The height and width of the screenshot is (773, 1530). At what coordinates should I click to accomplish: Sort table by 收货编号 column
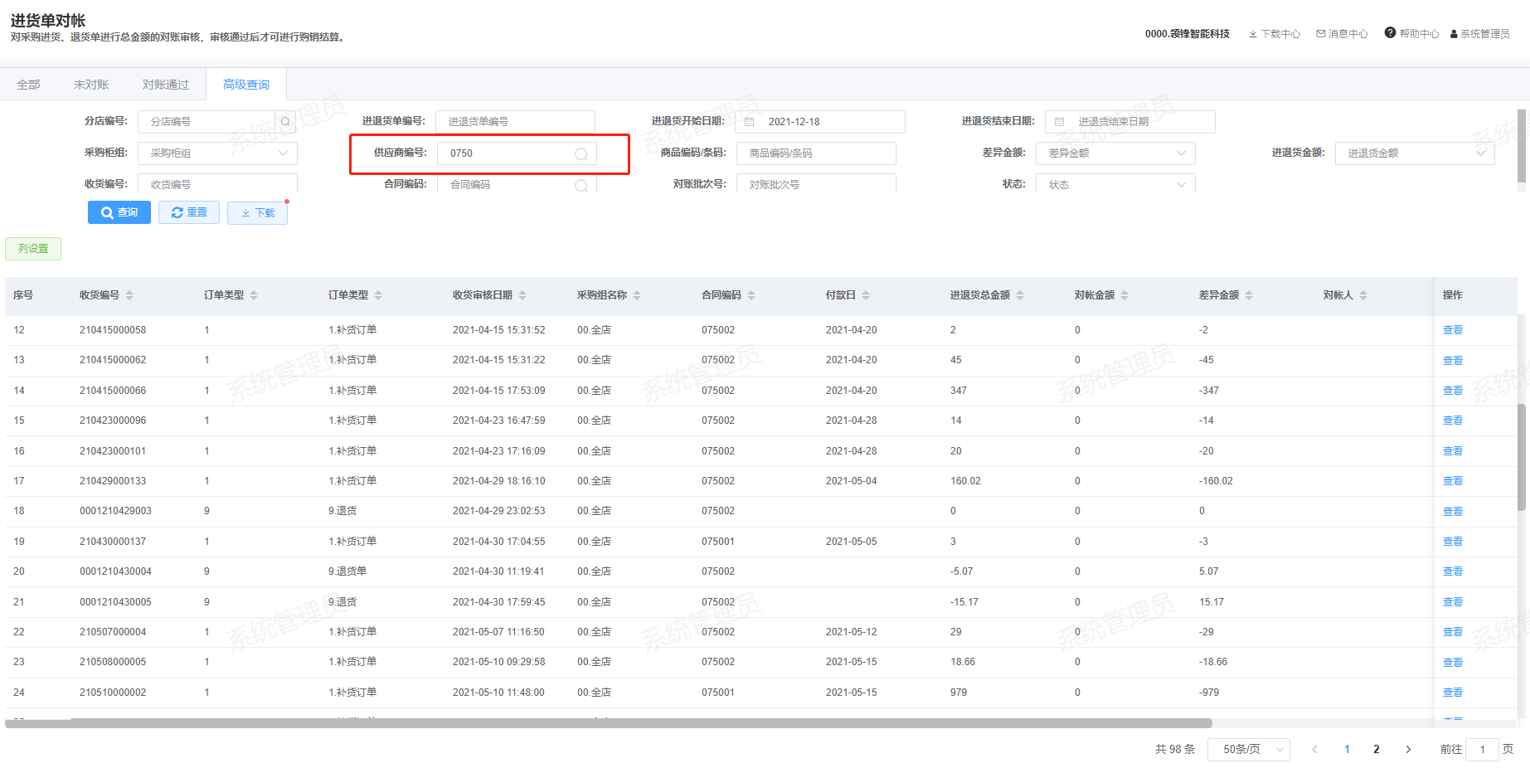[129, 295]
